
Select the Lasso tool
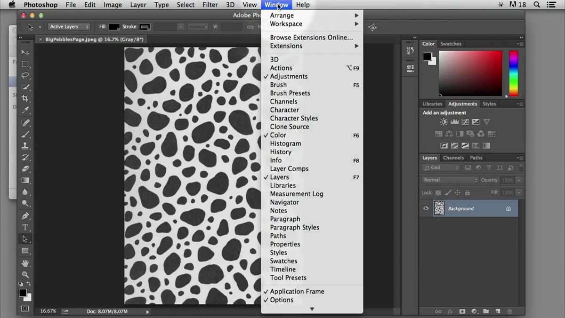tap(25, 75)
